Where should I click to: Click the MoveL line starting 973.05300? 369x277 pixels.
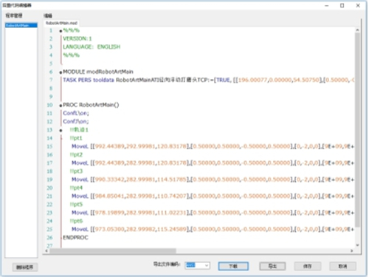[213, 229]
